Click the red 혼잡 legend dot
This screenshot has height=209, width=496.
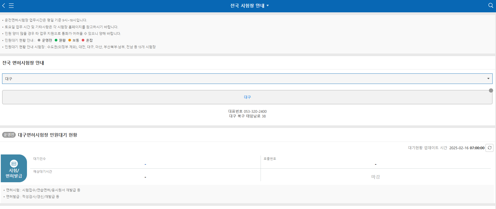click(83, 40)
